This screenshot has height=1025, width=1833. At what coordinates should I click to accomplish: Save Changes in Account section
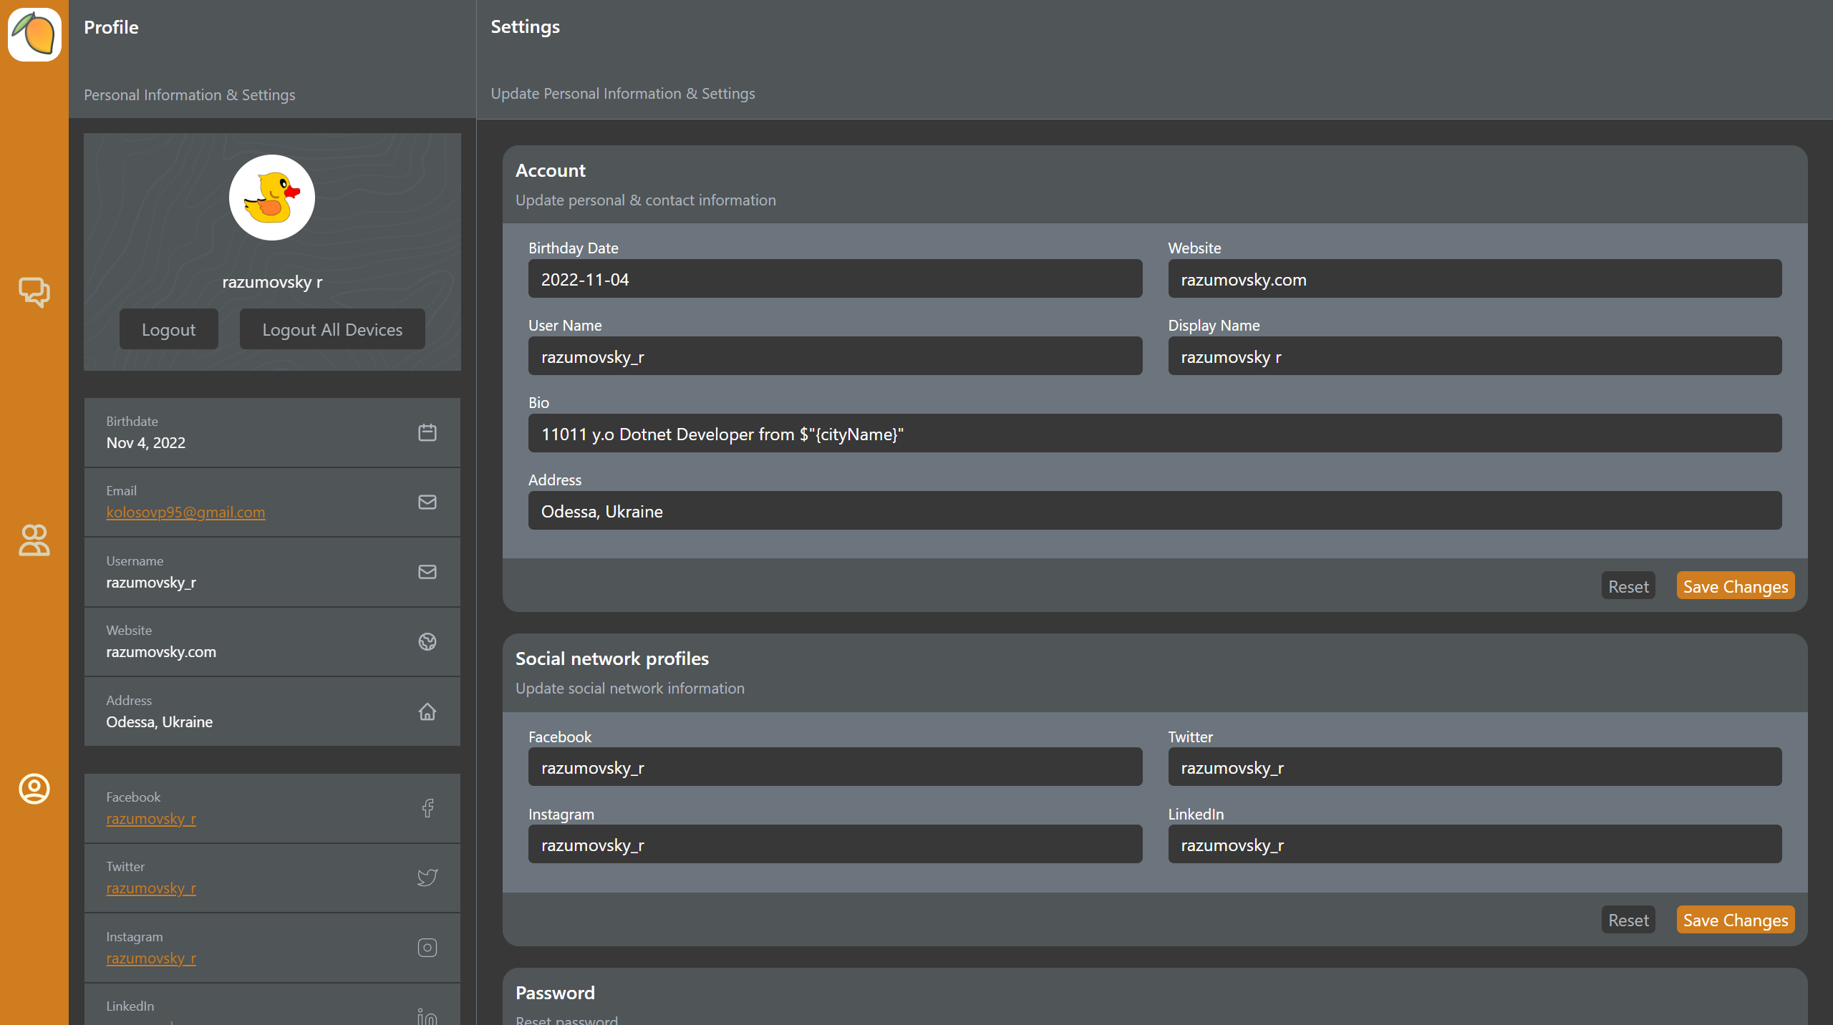1735,586
